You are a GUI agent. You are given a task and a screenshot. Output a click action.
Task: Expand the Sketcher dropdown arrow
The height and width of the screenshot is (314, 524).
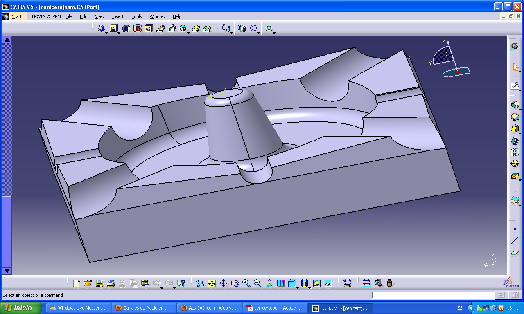tap(520, 90)
